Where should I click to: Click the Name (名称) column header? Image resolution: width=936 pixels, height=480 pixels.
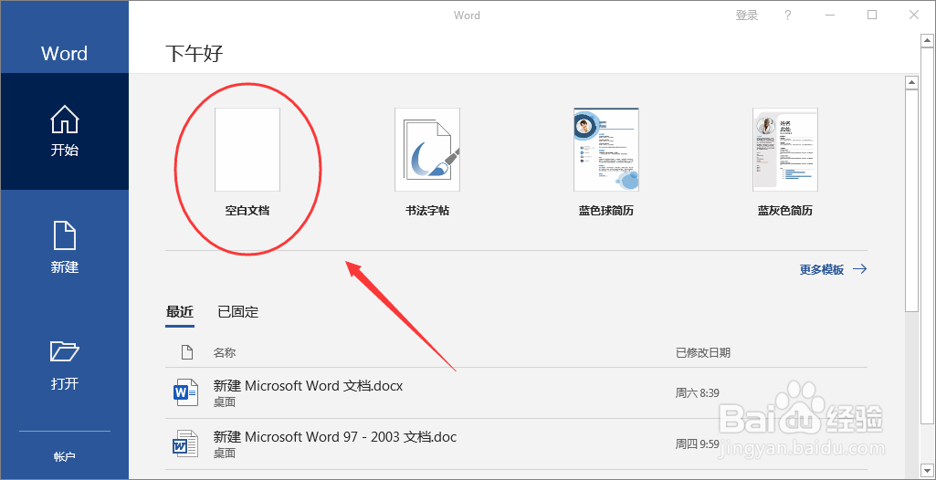225,353
